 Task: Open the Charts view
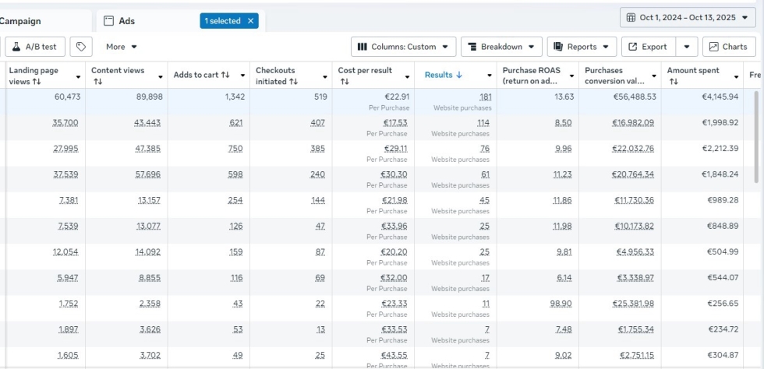(729, 47)
